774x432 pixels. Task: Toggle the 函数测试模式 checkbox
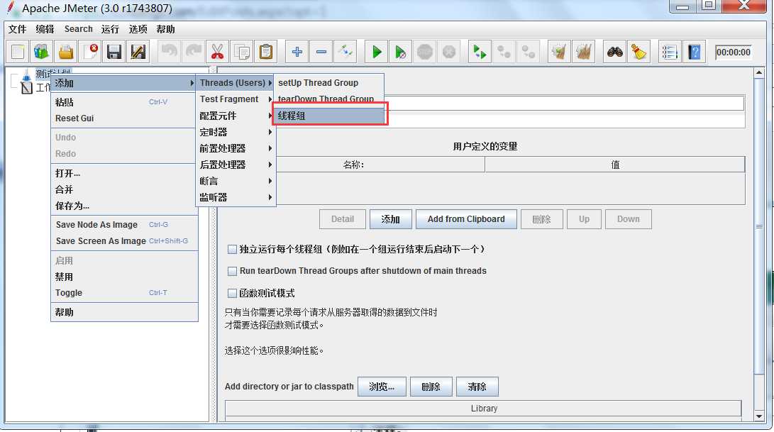coord(232,293)
